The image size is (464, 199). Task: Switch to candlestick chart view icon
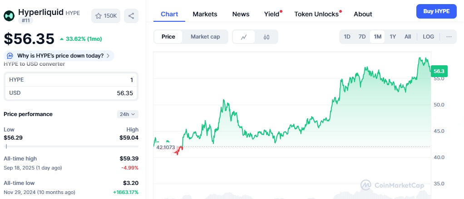point(267,37)
